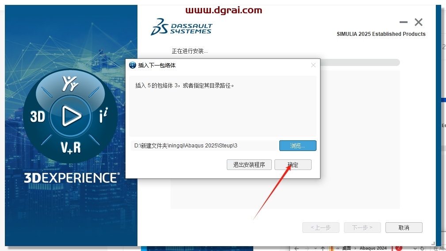Refresh the File Explorer address bar
This screenshot has width=446, height=251.
pos(423,248)
